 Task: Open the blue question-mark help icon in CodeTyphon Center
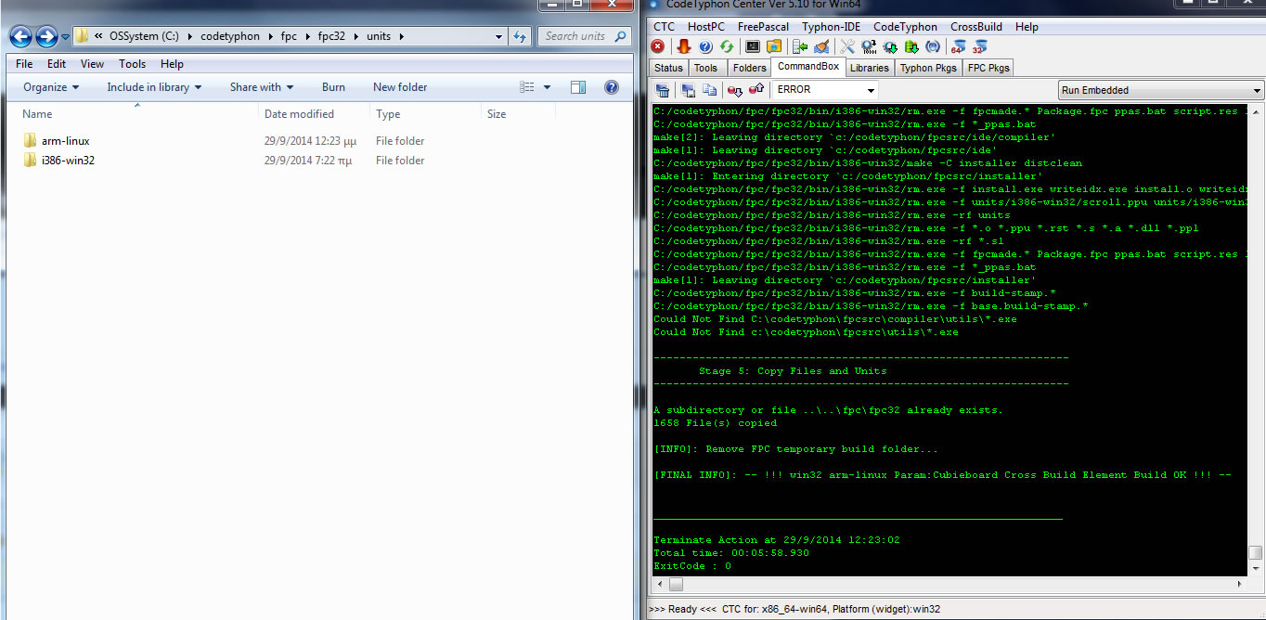pyautogui.click(x=705, y=46)
